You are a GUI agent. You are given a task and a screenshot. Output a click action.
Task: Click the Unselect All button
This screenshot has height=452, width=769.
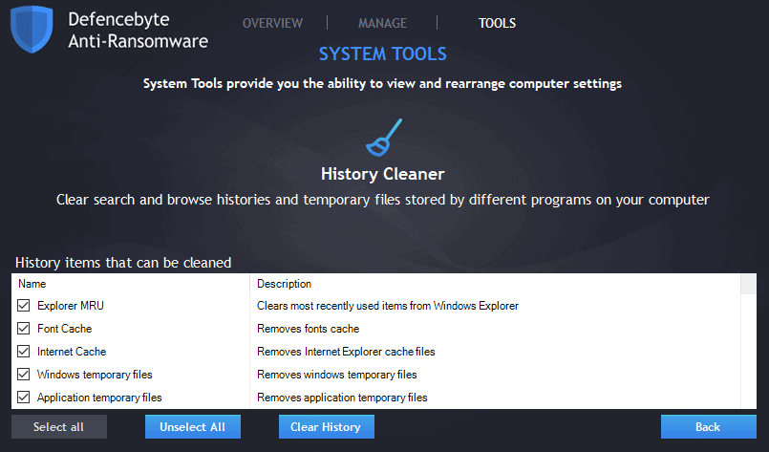[x=193, y=426]
